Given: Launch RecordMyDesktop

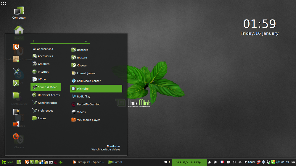Looking at the screenshot, I should [96, 104].
